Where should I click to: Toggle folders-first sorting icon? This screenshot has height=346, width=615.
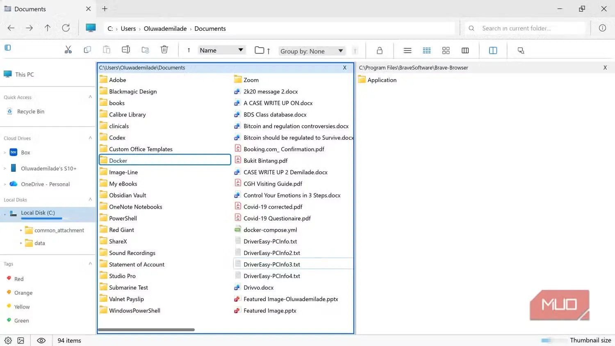(262, 50)
